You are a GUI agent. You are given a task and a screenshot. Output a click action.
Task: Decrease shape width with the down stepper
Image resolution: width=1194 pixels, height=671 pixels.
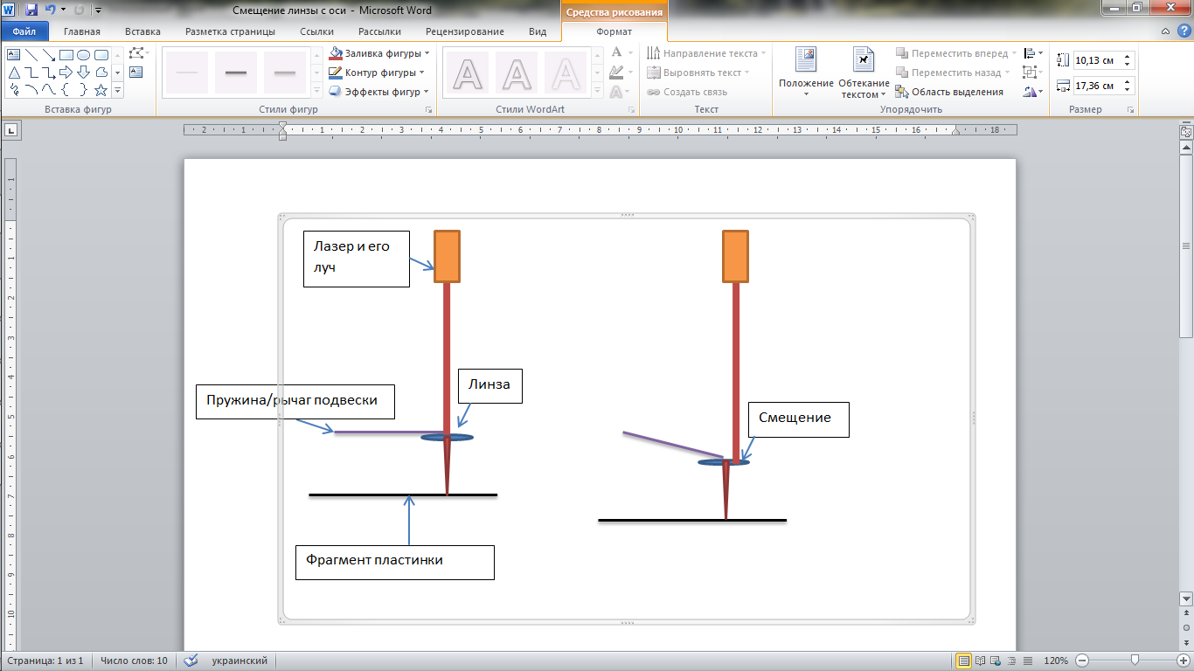click(x=1127, y=90)
